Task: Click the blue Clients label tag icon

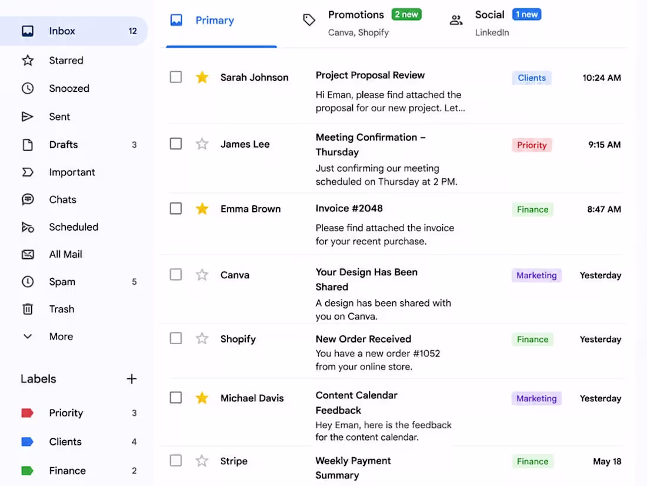Action: pos(27,442)
